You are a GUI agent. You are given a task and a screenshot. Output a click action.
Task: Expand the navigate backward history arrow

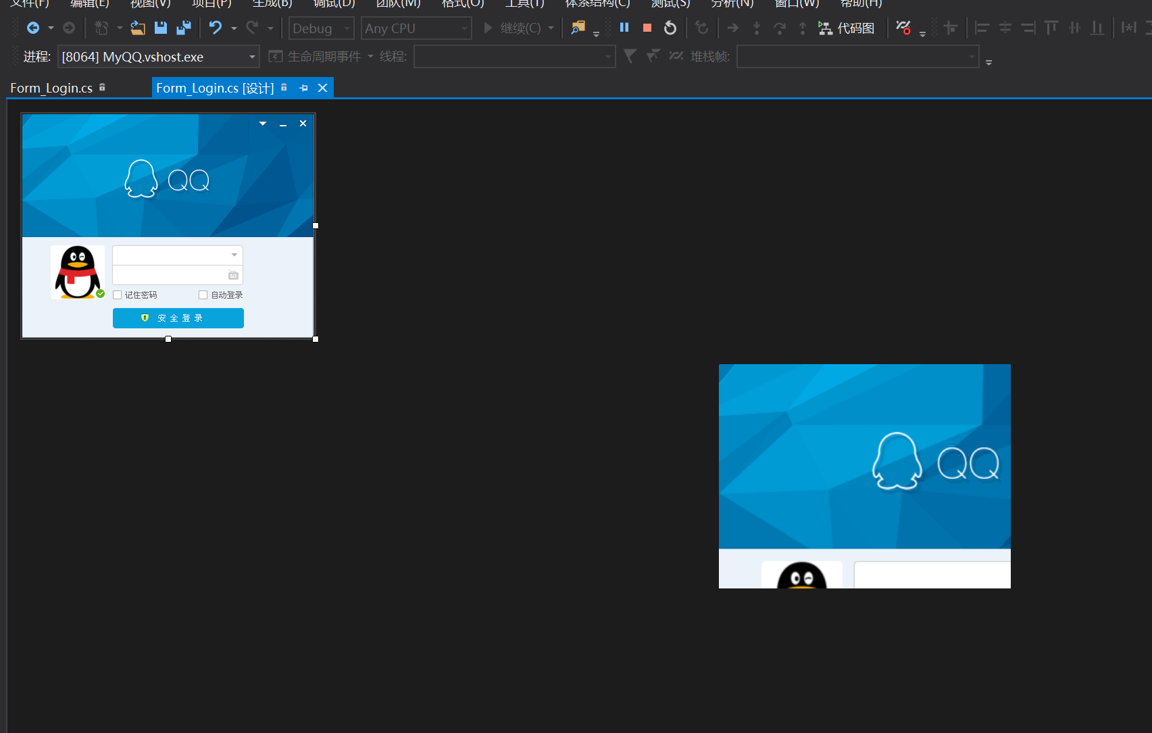(51, 28)
